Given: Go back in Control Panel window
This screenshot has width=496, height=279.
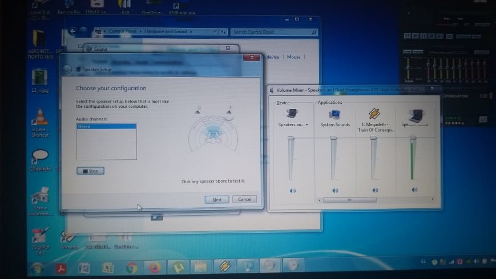Looking at the screenshot, I should coord(72,31).
